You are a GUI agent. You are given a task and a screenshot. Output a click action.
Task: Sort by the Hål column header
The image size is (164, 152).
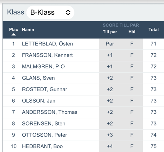tap(132, 32)
